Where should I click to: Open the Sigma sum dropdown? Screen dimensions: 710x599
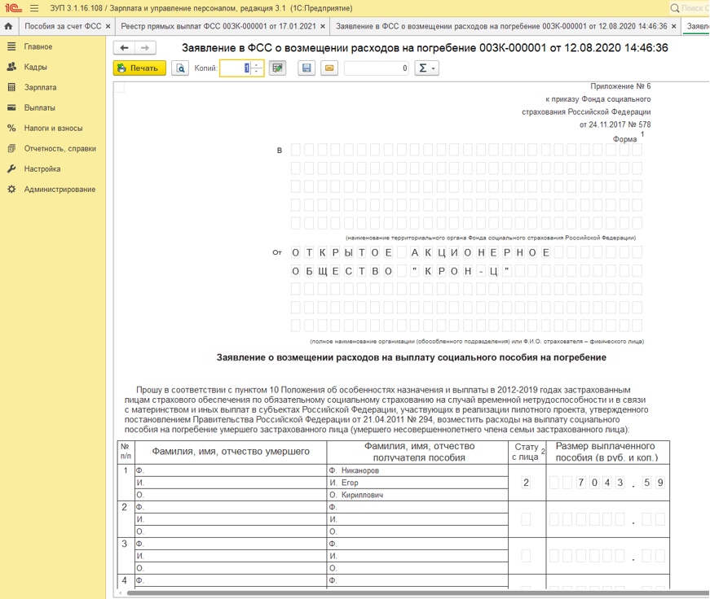pos(426,68)
